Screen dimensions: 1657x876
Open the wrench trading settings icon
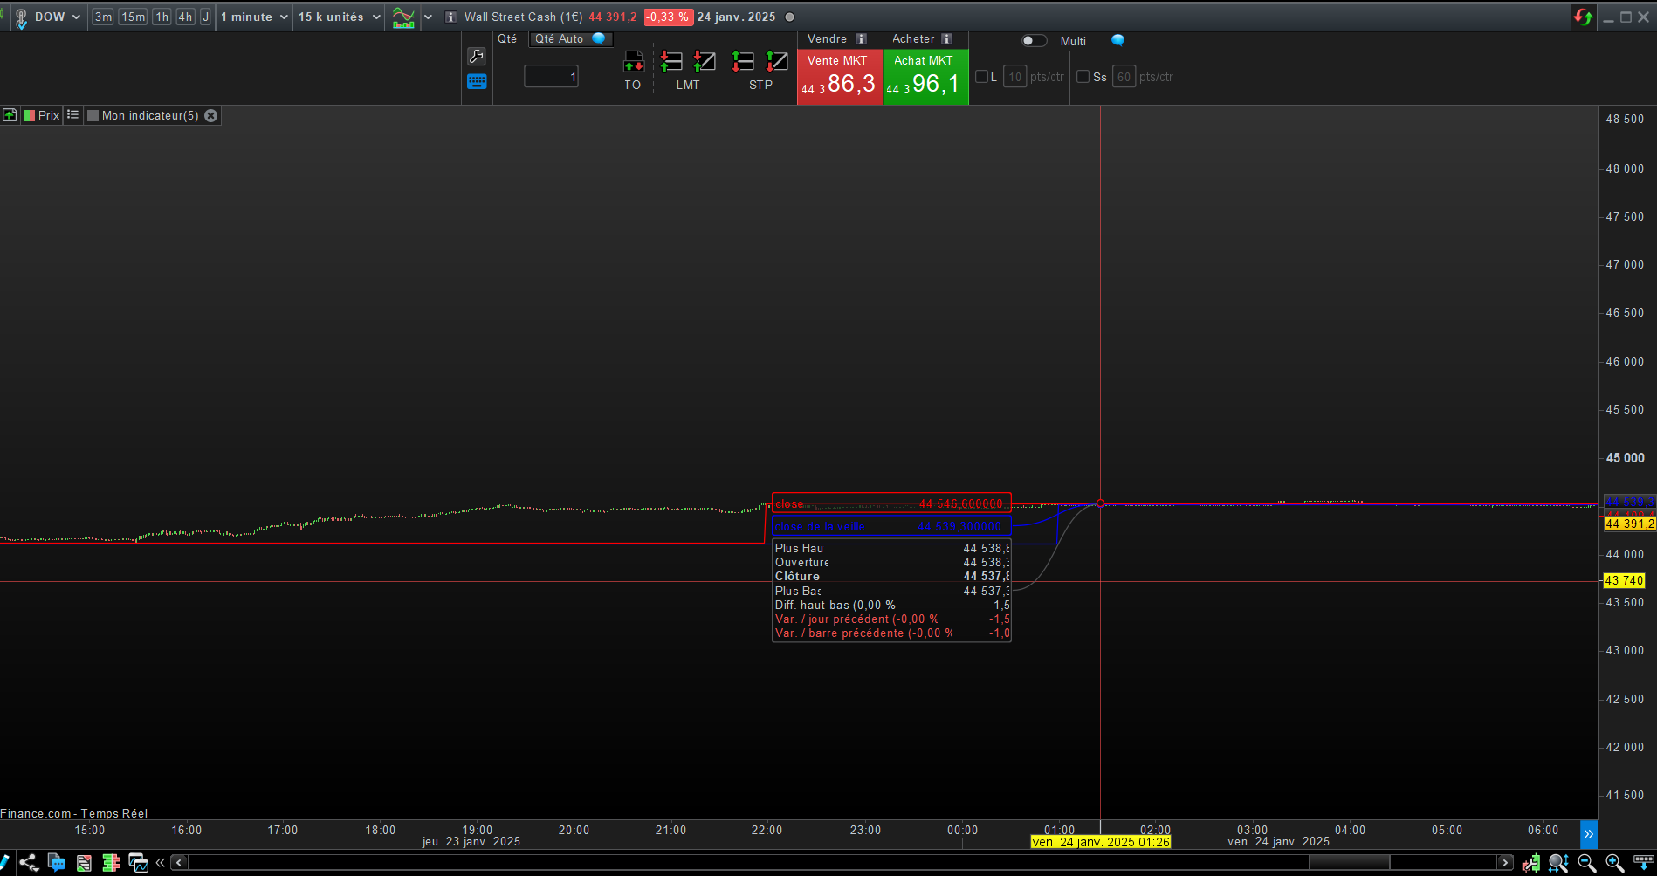coord(477,57)
